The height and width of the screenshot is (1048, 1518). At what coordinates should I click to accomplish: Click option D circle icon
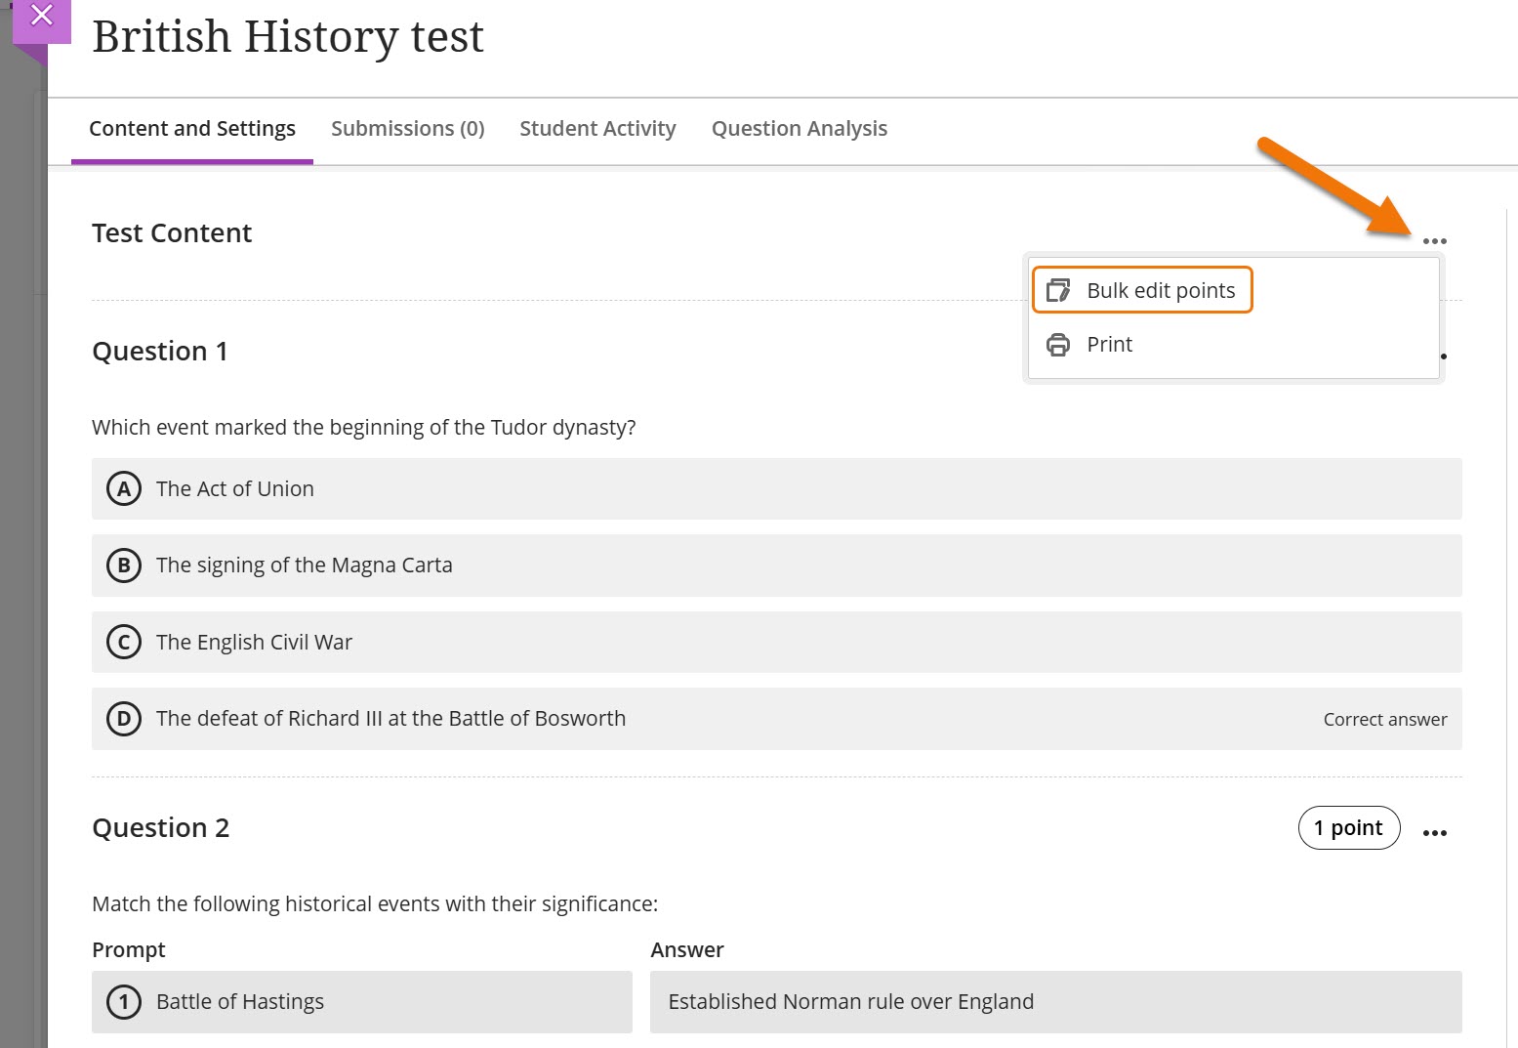coord(124,719)
